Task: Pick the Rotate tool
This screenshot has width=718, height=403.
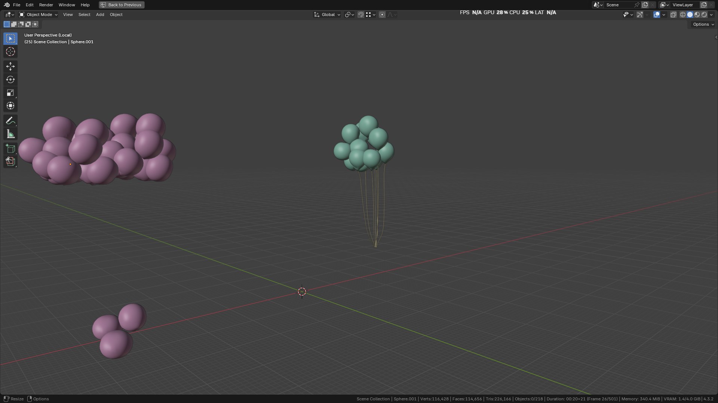Action: click(x=10, y=79)
